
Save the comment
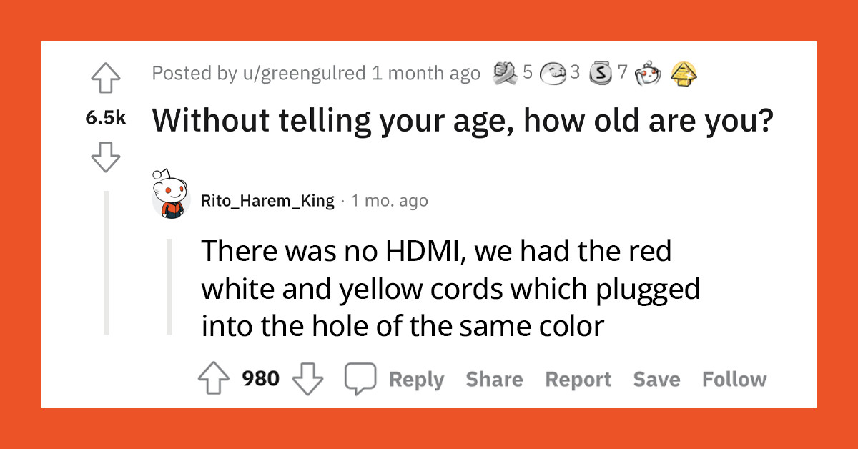coord(657,378)
